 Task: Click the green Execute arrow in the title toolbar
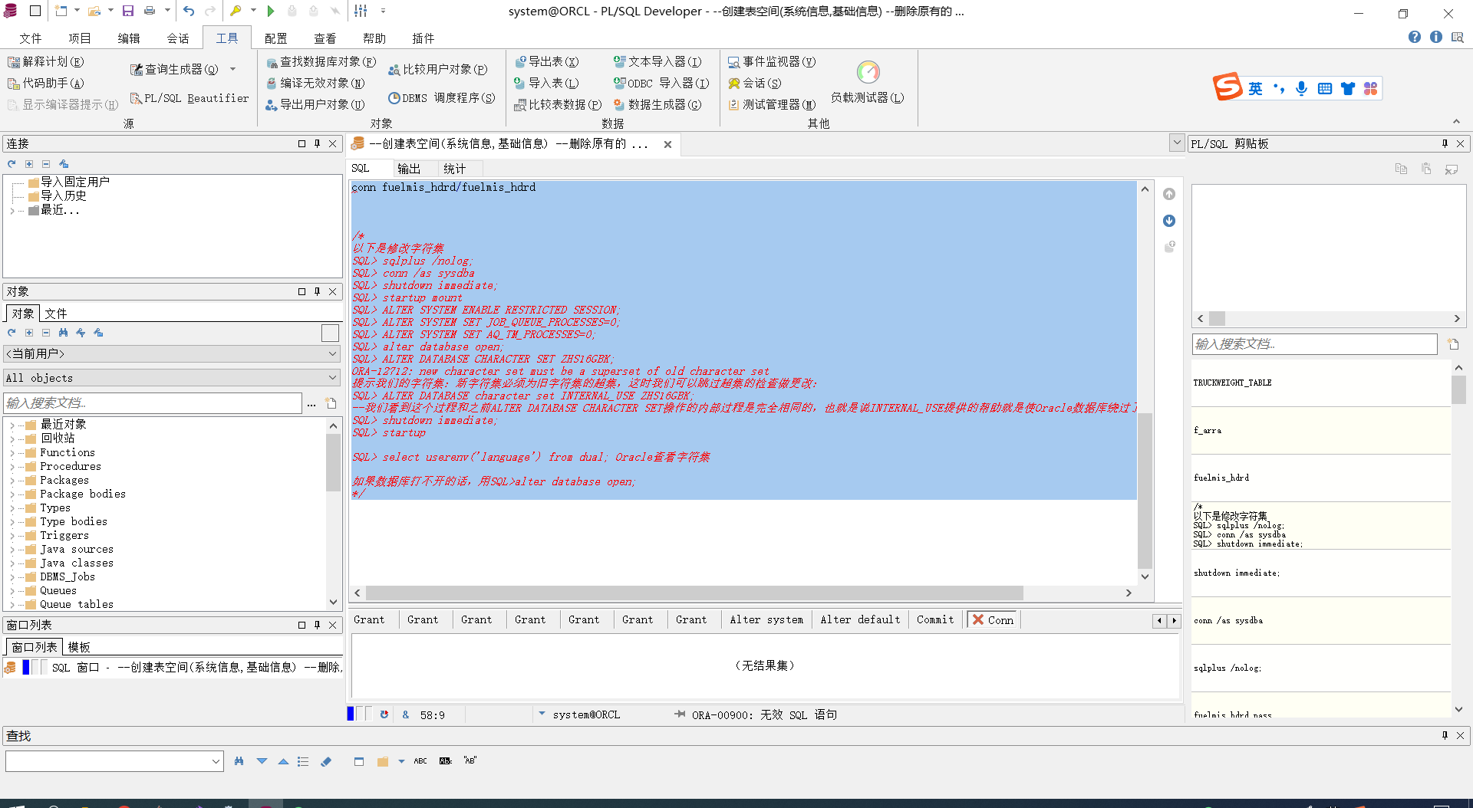pos(271,11)
